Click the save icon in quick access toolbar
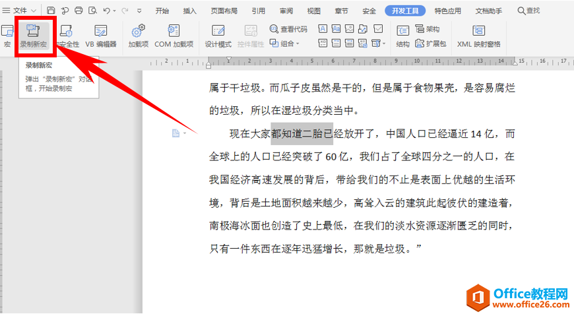 (x=51, y=11)
